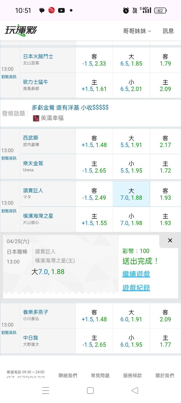Select 西武獅 客 +1.5, 1.48 spread
The height and width of the screenshot is (403, 181).
(x=94, y=141)
